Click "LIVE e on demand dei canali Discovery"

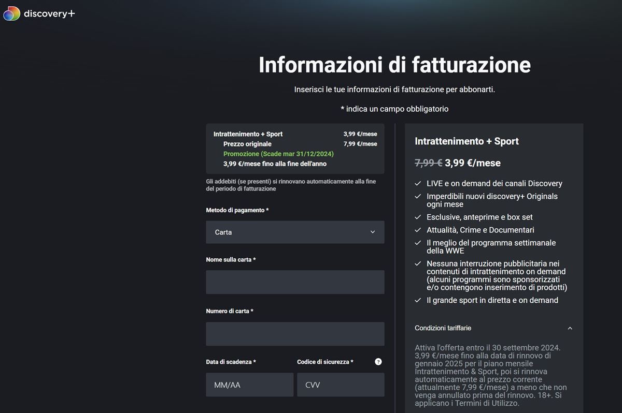pyautogui.click(x=494, y=184)
